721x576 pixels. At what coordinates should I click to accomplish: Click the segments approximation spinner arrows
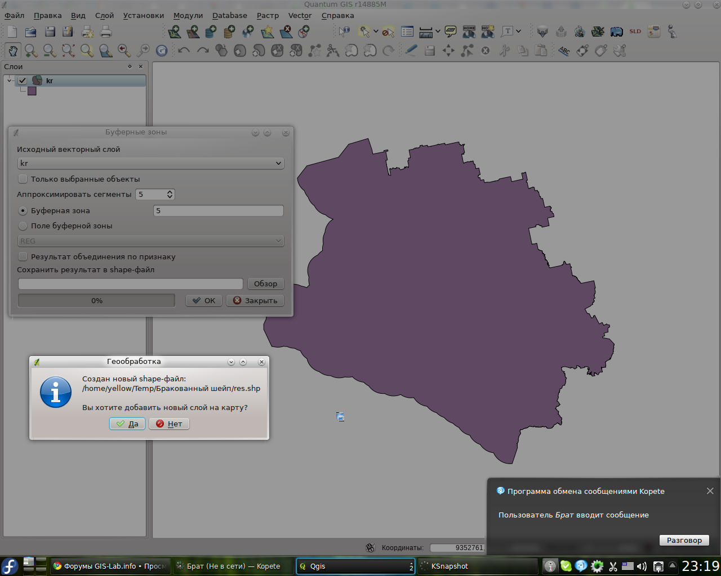170,195
